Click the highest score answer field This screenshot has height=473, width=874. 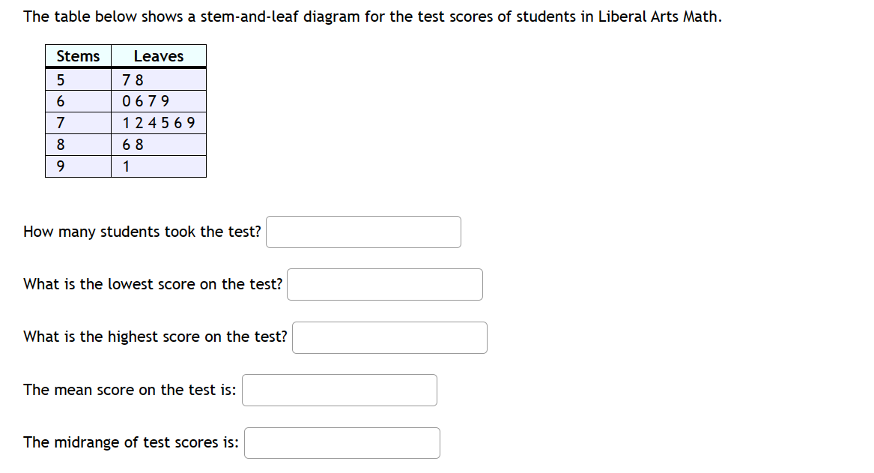(x=389, y=337)
